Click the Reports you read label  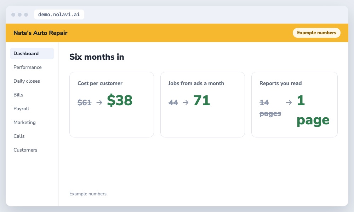pos(280,83)
